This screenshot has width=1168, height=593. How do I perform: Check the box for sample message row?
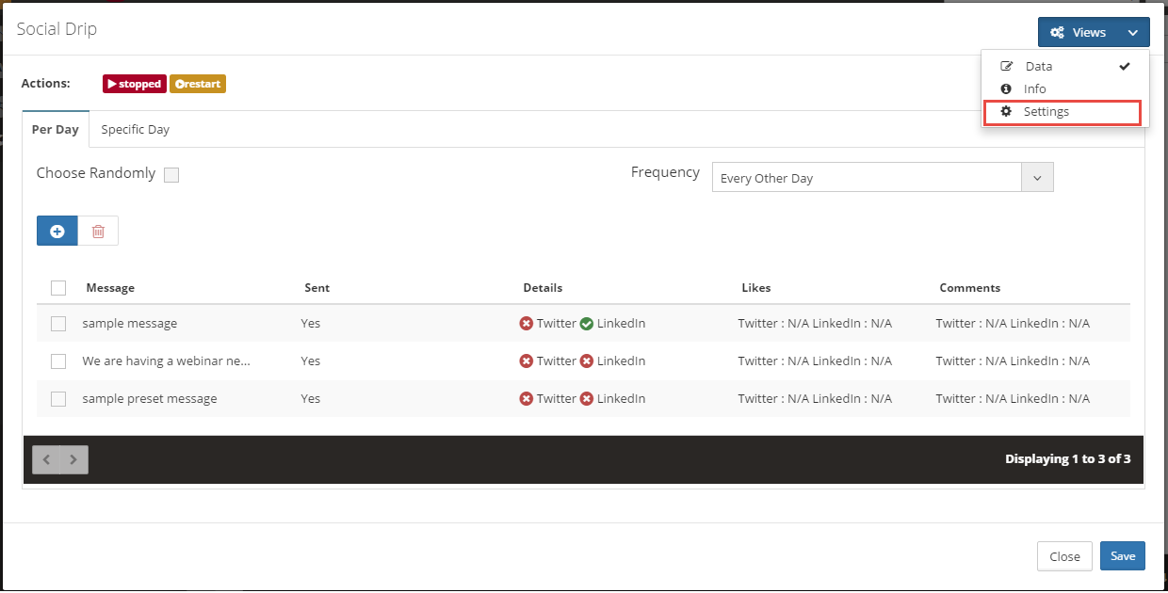tap(58, 324)
